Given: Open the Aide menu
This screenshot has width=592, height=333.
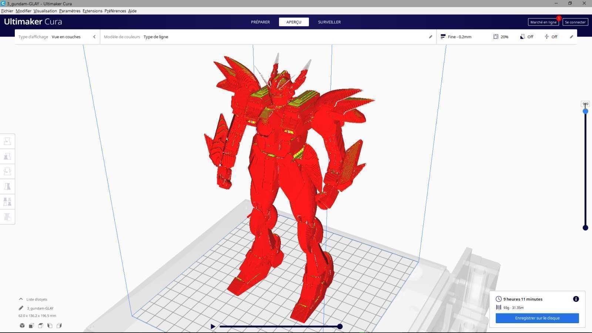Looking at the screenshot, I should tap(132, 11).
